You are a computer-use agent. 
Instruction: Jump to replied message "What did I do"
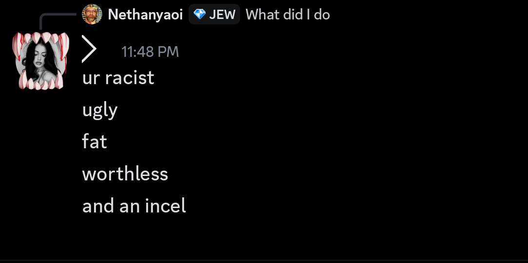point(288,15)
